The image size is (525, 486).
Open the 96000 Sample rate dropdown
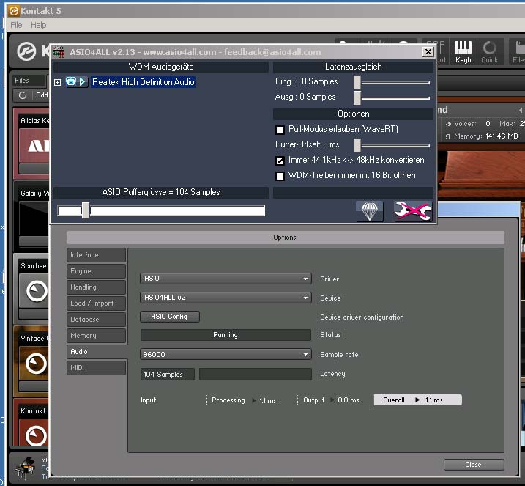[226, 354]
